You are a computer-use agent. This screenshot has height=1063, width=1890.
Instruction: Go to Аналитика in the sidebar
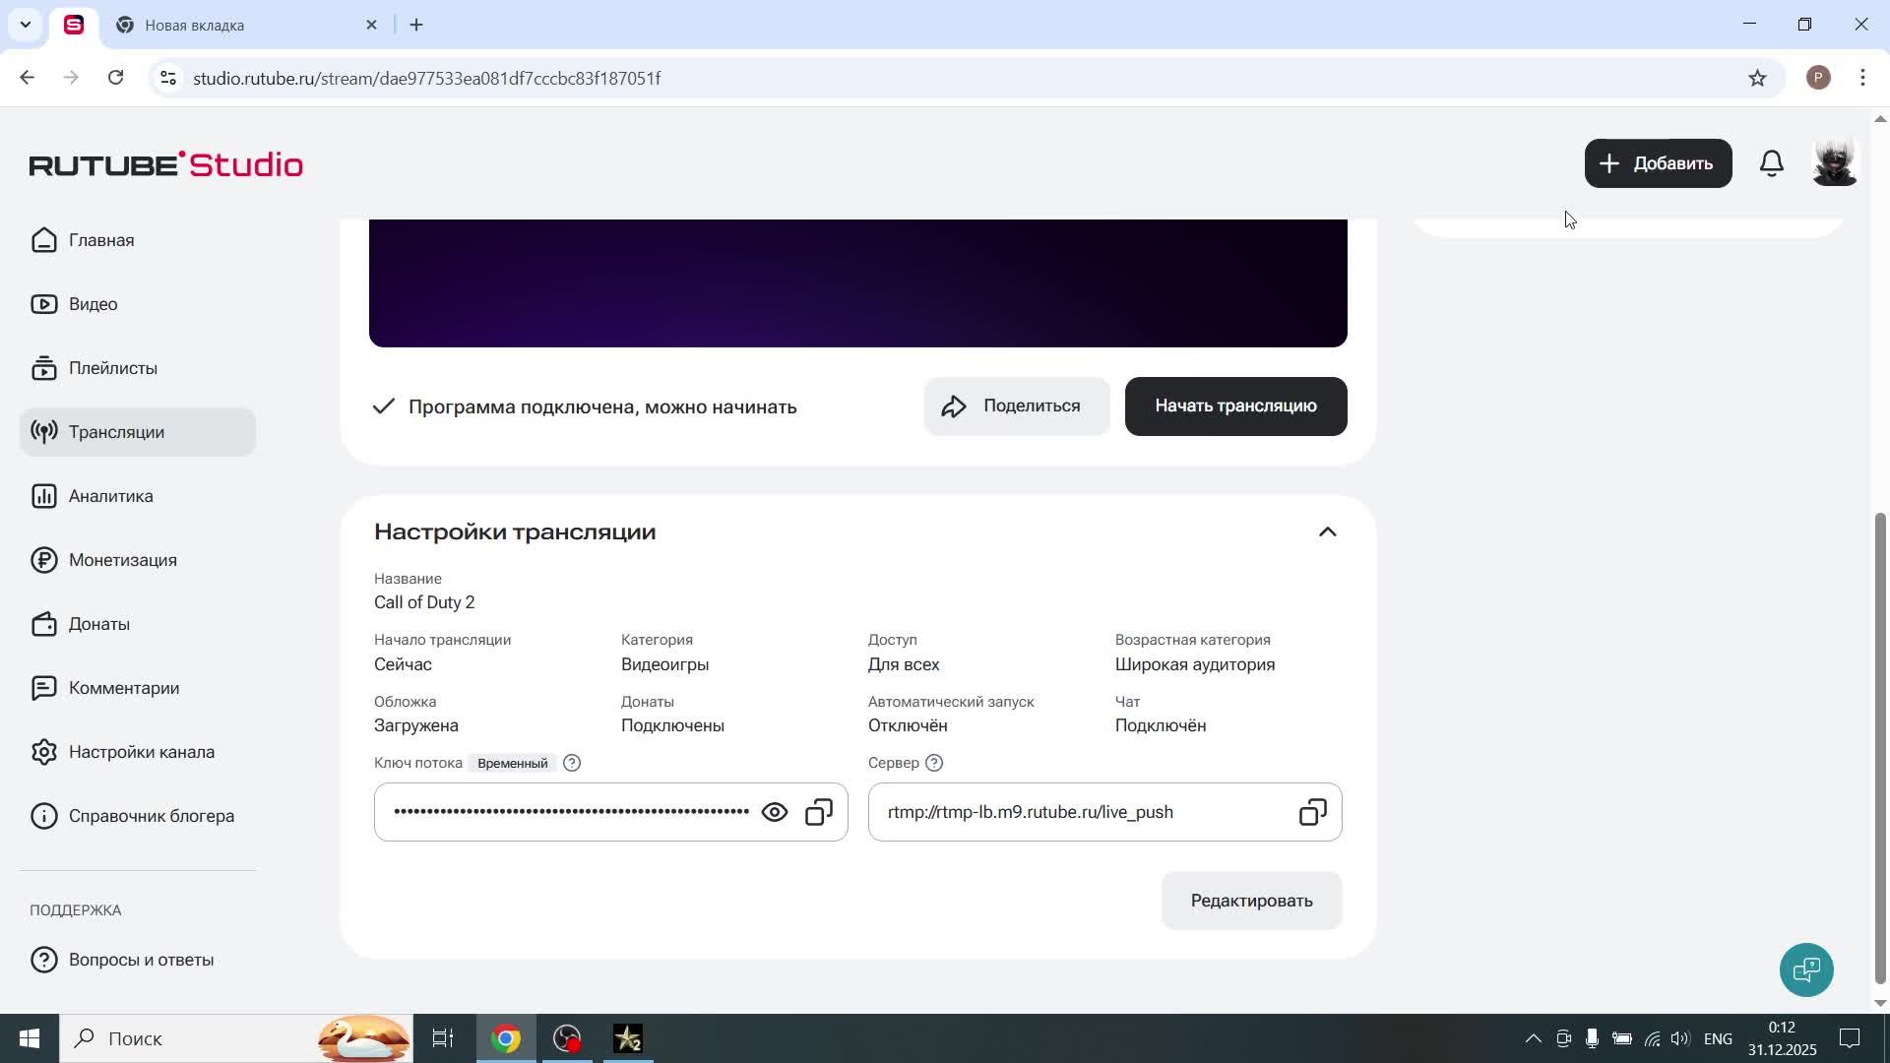click(x=110, y=496)
